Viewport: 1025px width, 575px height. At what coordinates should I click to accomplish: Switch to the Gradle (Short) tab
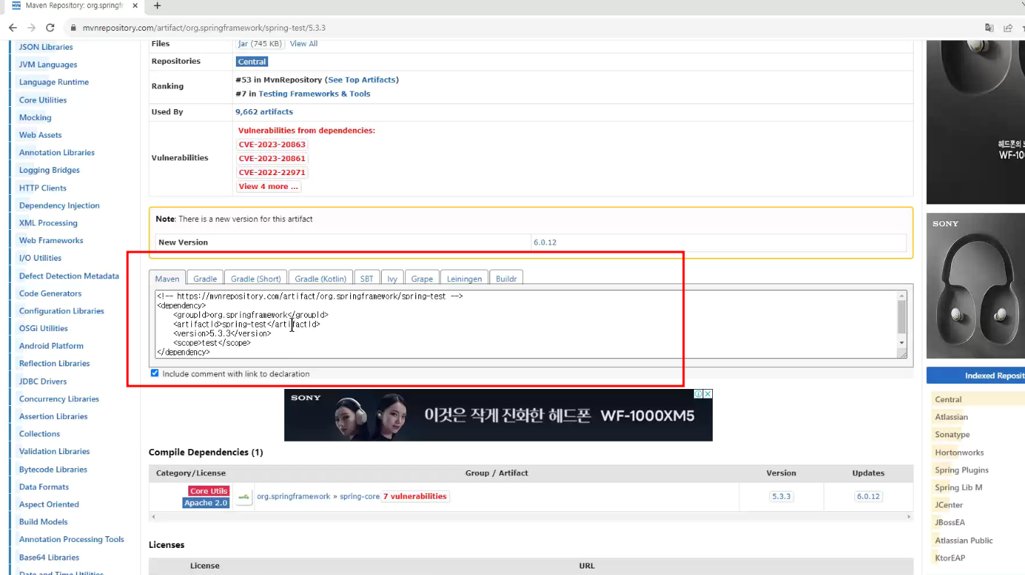tap(256, 278)
